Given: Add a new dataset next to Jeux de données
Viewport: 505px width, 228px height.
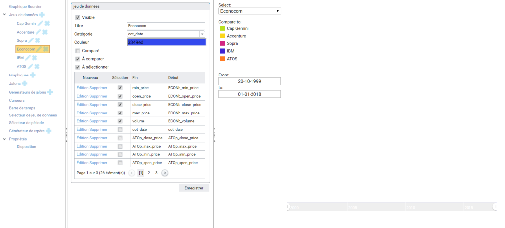Looking at the screenshot, I should click(42, 15).
